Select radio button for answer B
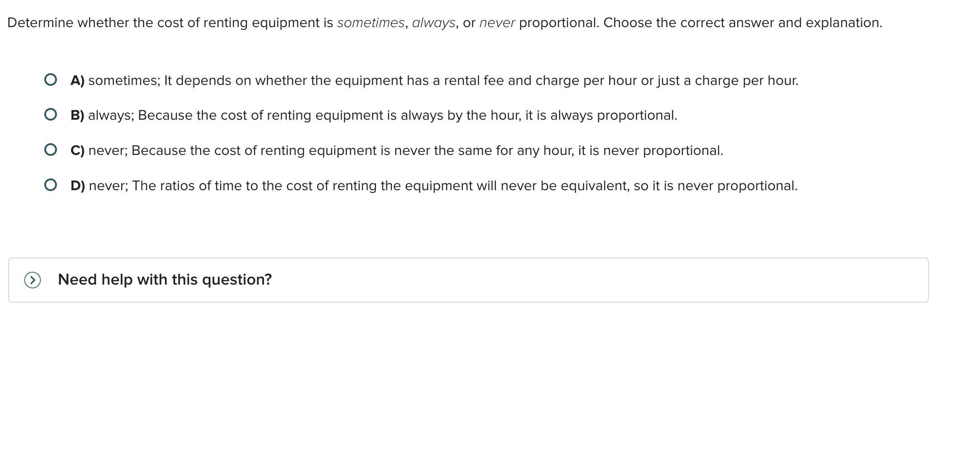This screenshot has height=449, width=958. 51,115
